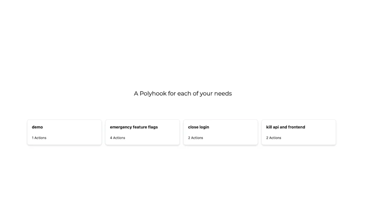Click the demo card title text
The width and height of the screenshot is (366, 219).
coord(37,127)
